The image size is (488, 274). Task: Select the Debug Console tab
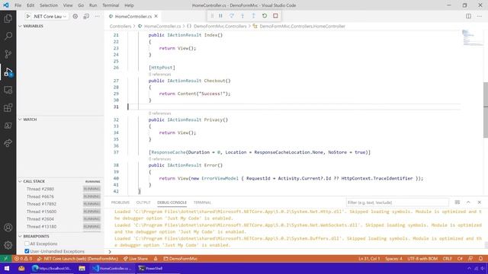pyautogui.click(x=172, y=202)
